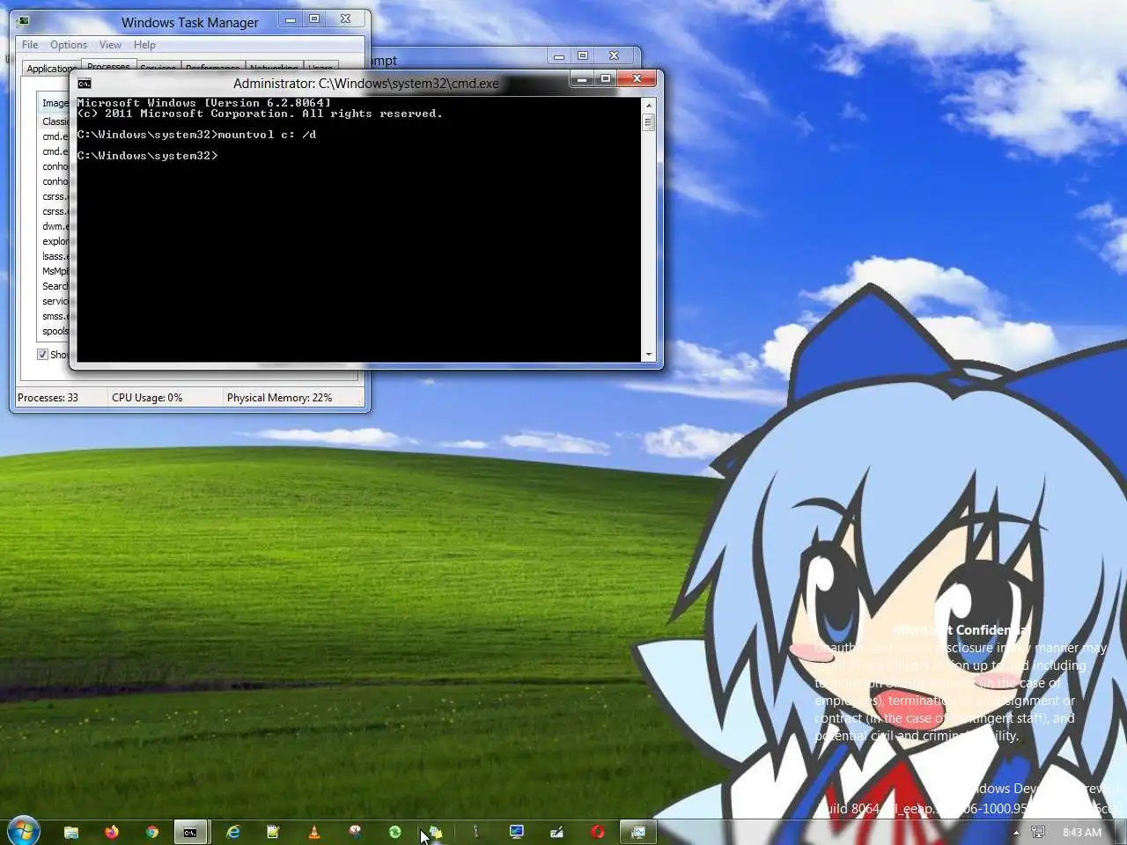Image resolution: width=1127 pixels, height=845 pixels.
Task: Click the Task Manager title bar icon
Action: (x=23, y=21)
